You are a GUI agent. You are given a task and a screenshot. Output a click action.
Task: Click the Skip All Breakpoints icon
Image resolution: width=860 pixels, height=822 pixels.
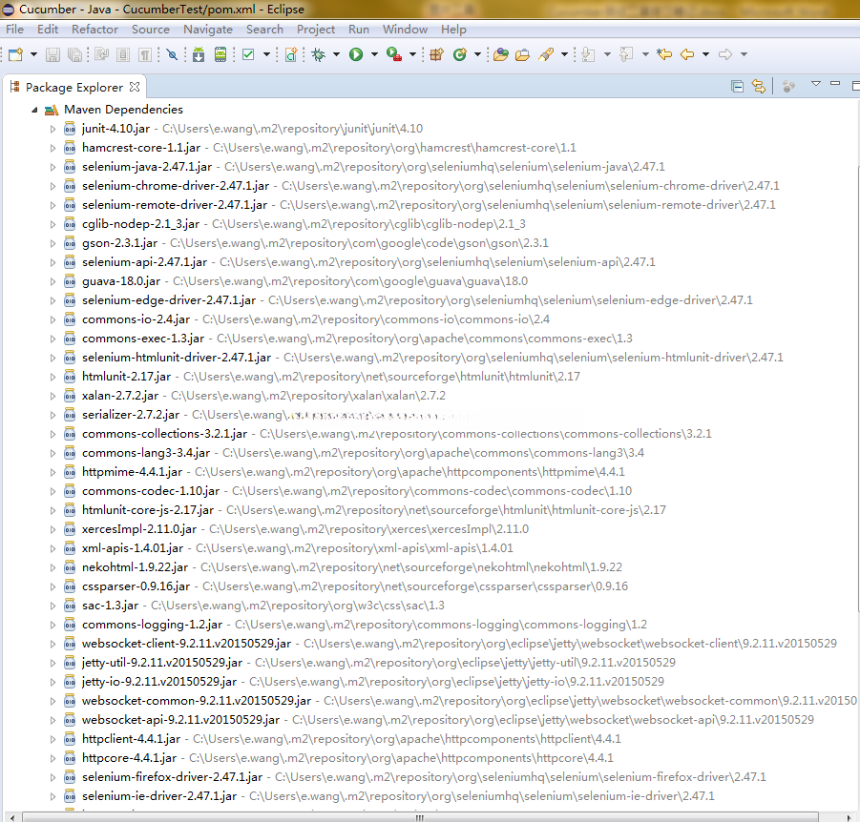(x=172, y=54)
